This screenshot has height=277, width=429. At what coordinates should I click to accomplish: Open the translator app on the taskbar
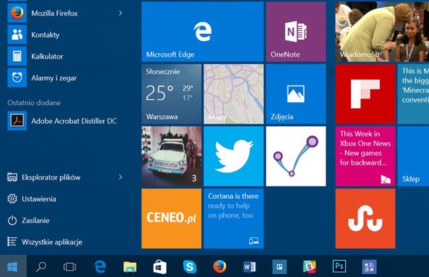click(x=369, y=266)
